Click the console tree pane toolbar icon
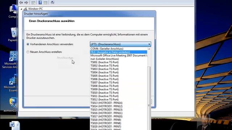 [33, 3]
